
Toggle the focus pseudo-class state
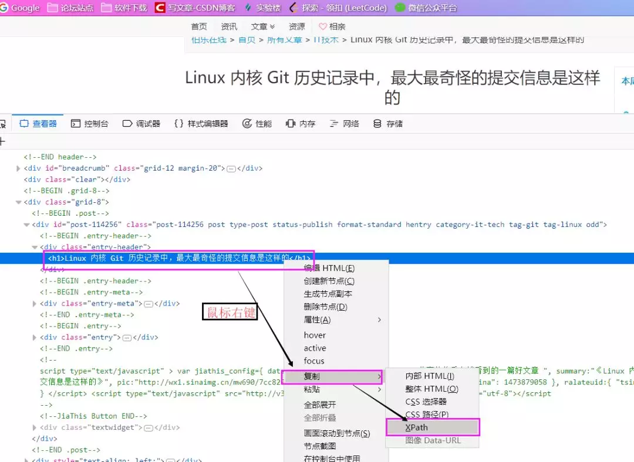(315, 361)
